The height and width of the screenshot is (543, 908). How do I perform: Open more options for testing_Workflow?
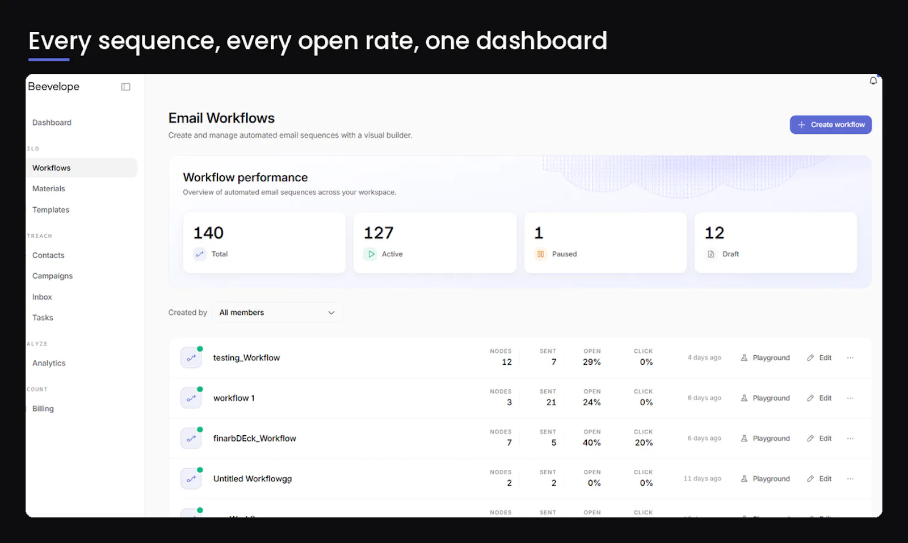tap(850, 358)
